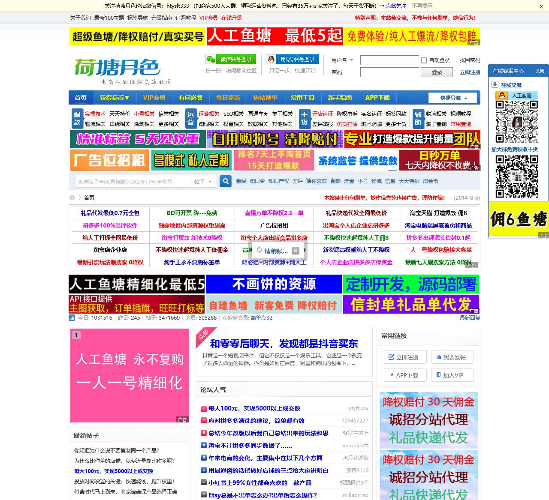Click the 在线交流 chat icon

[x=495, y=84]
